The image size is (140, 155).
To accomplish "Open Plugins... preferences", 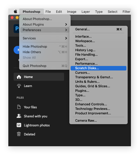I will click(98, 91).
